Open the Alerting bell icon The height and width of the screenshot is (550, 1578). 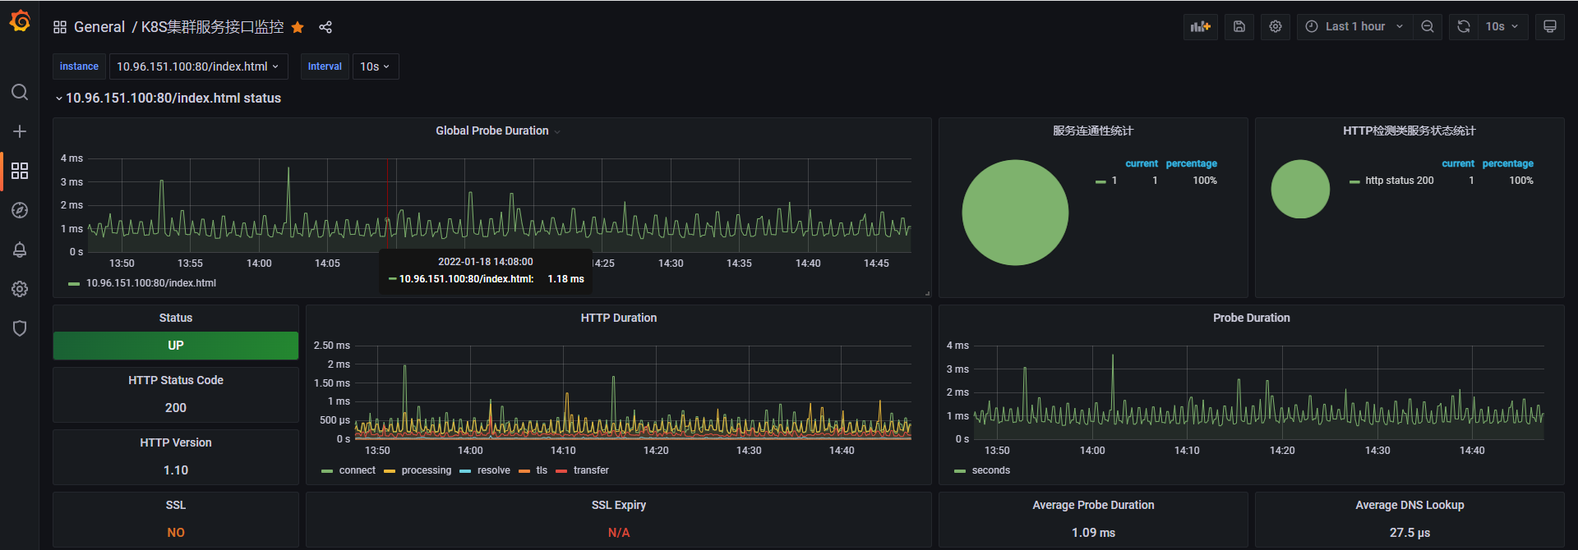(x=20, y=250)
